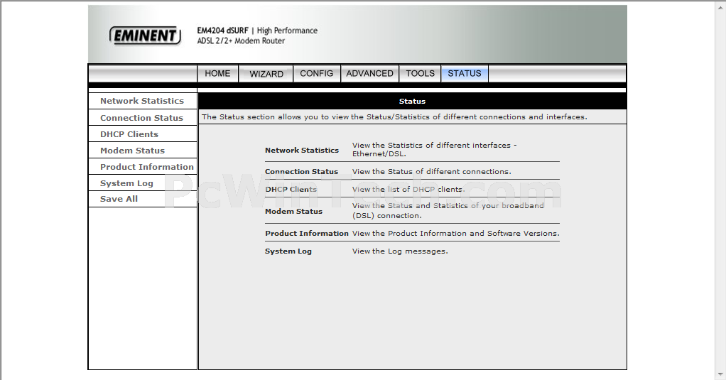The height and width of the screenshot is (380, 726).
Task: Open the HOME tab
Action: coord(217,74)
